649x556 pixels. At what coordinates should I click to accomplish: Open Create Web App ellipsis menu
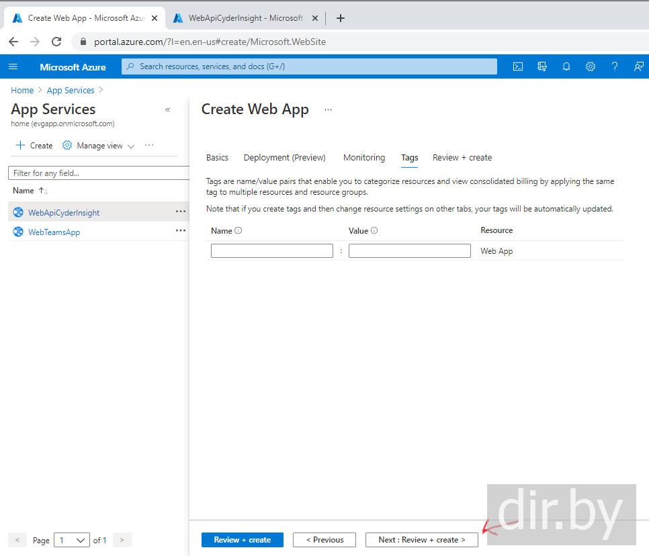(x=328, y=110)
